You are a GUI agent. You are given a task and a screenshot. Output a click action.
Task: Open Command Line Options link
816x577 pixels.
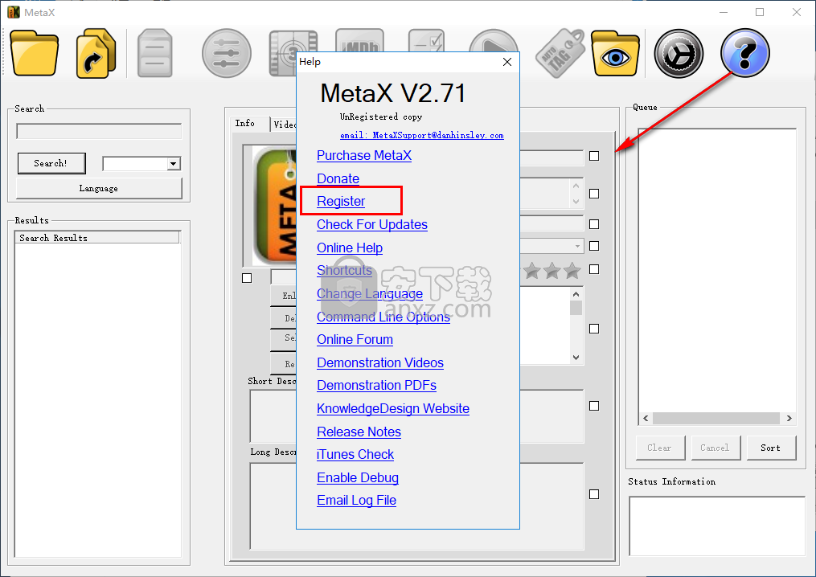383,317
